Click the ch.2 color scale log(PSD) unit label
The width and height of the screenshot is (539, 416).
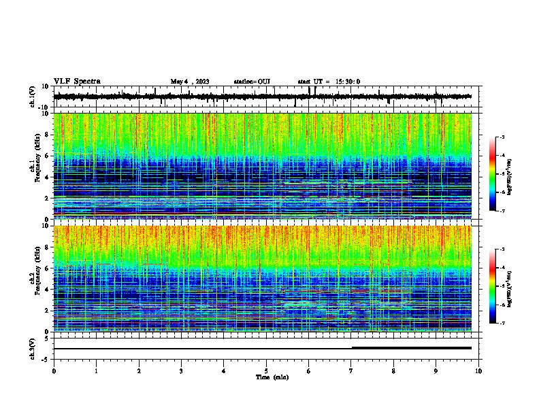click(x=510, y=290)
